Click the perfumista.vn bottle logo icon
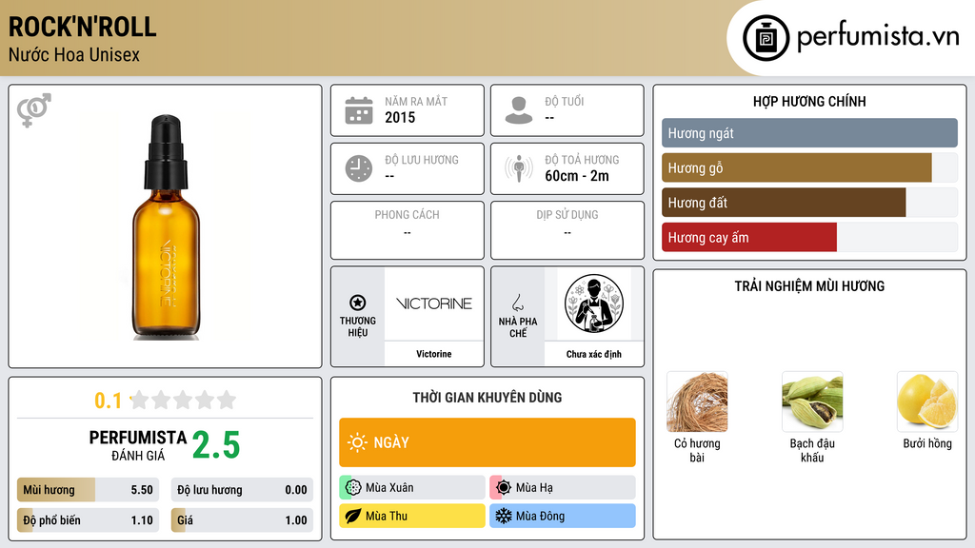Viewport: 975px width, 548px height. pos(766,38)
